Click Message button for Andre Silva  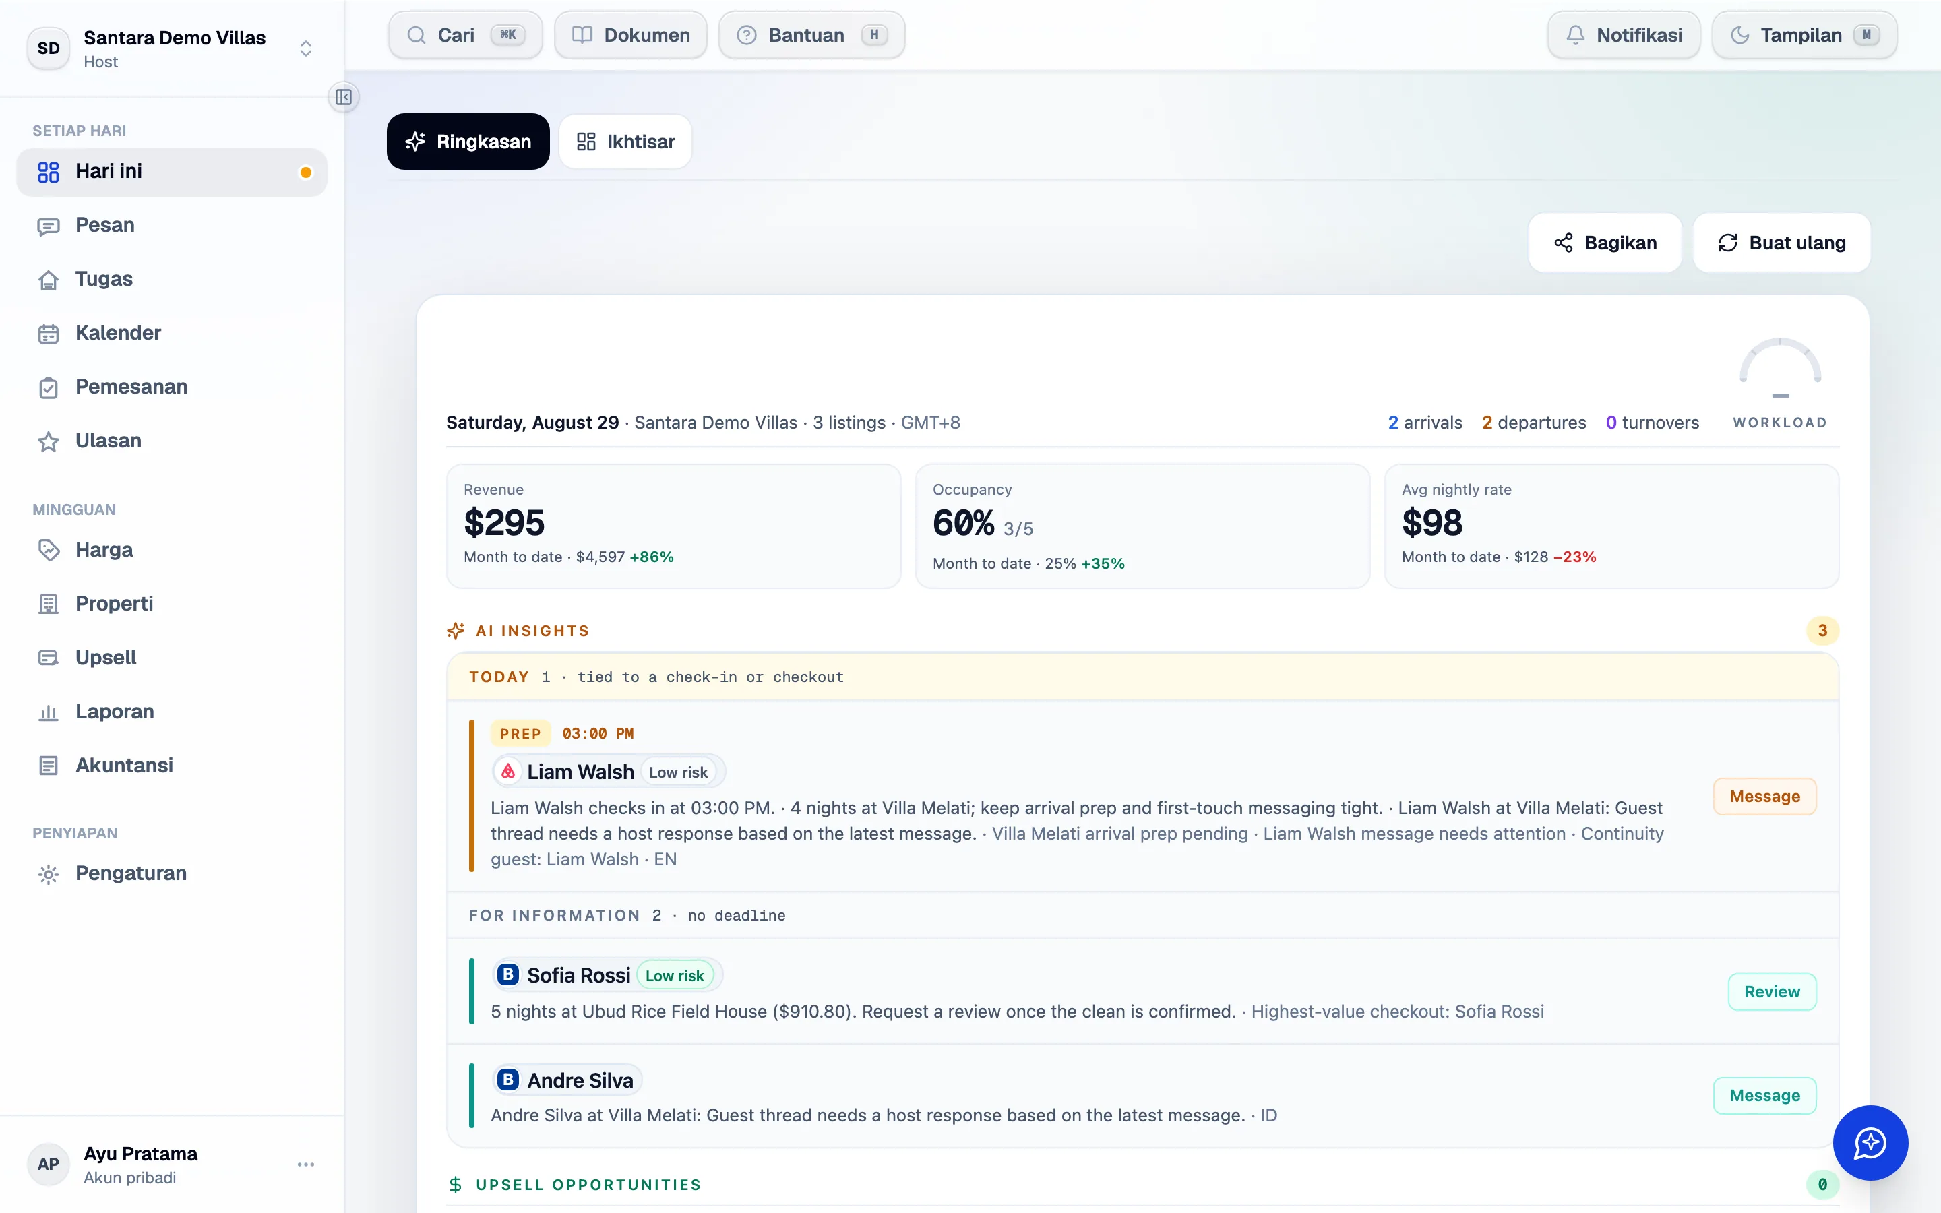(1764, 1095)
